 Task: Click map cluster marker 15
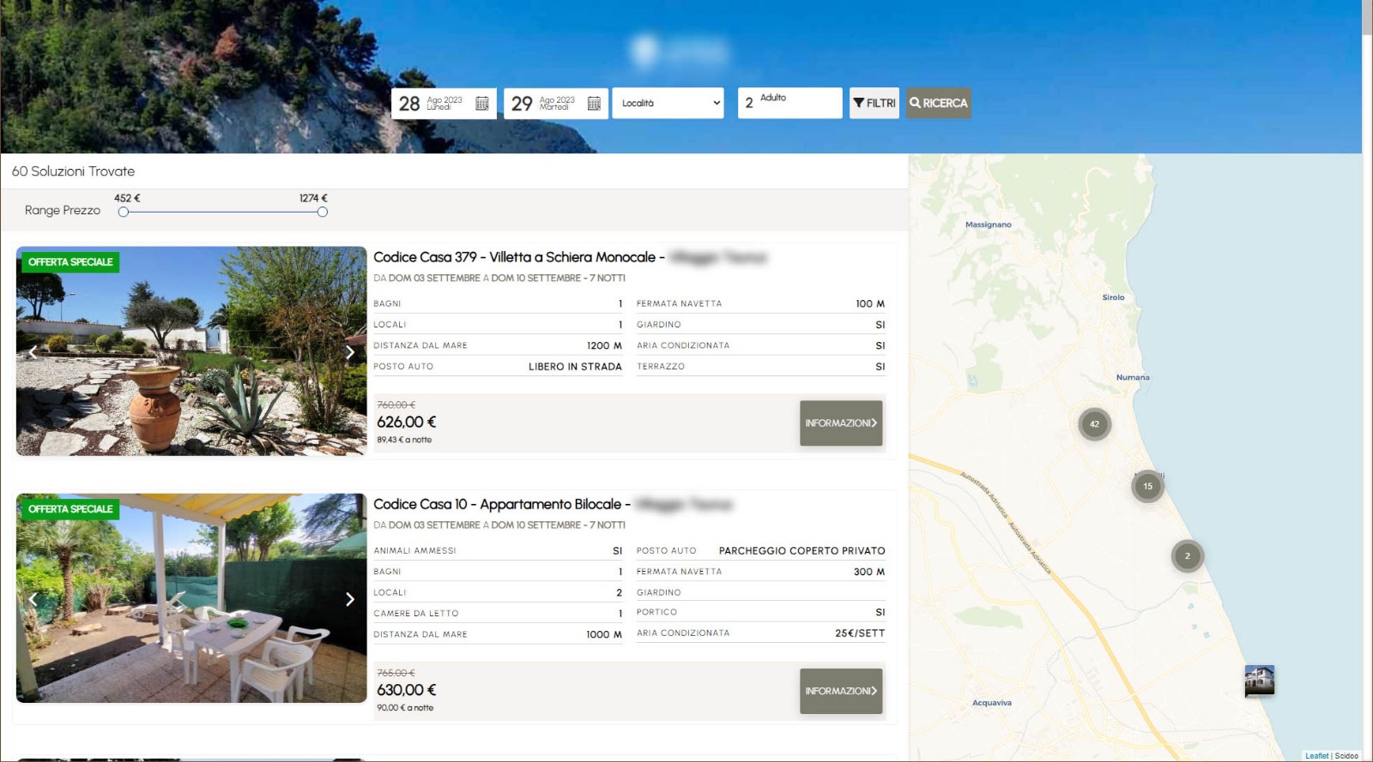point(1147,486)
